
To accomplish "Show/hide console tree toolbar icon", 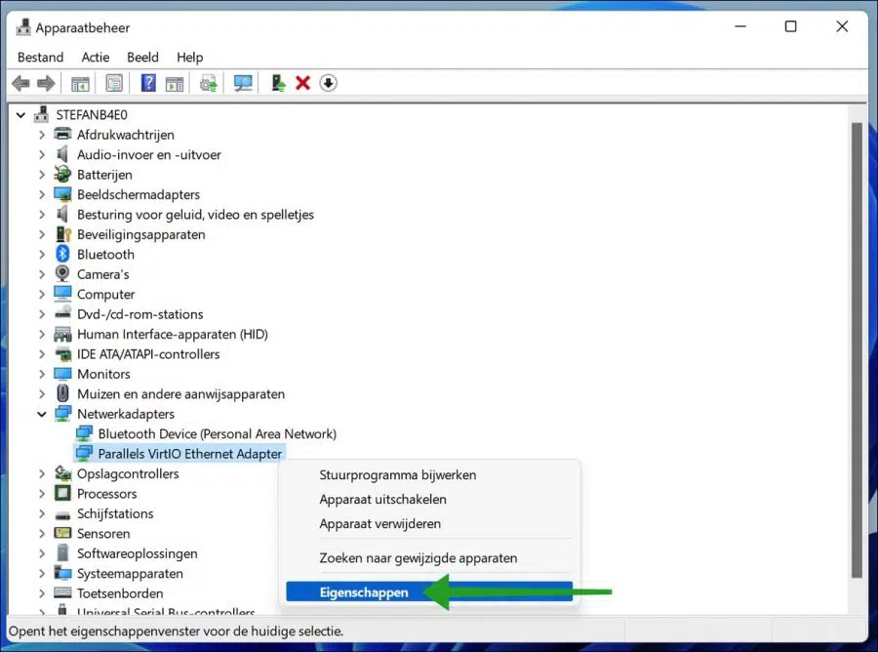I will 80,84.
